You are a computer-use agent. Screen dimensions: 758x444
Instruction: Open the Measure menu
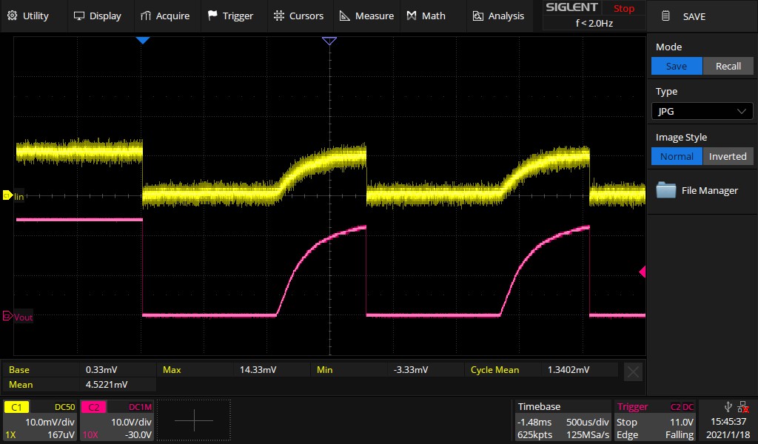366,16
